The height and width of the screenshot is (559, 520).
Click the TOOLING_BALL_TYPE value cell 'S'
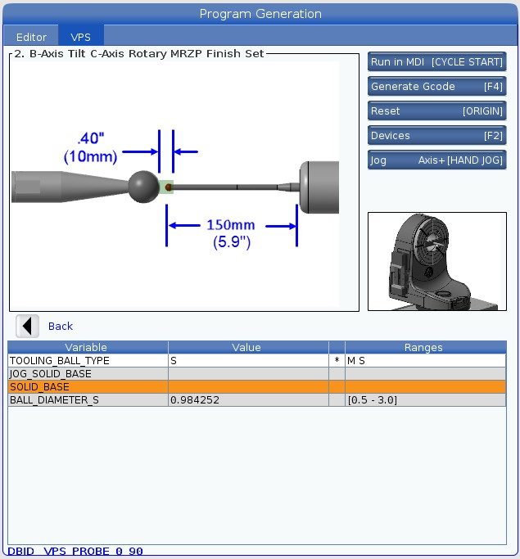[248, 360]
